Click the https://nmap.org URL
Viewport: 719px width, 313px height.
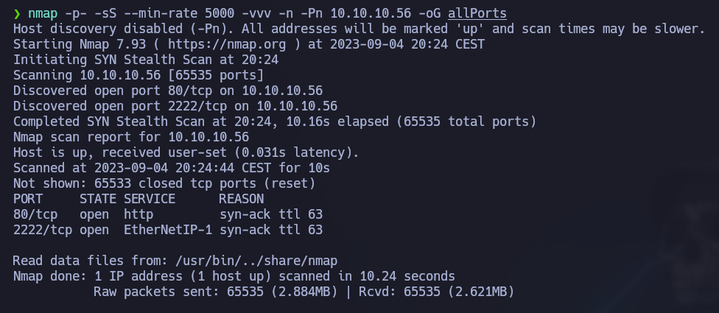226,44
